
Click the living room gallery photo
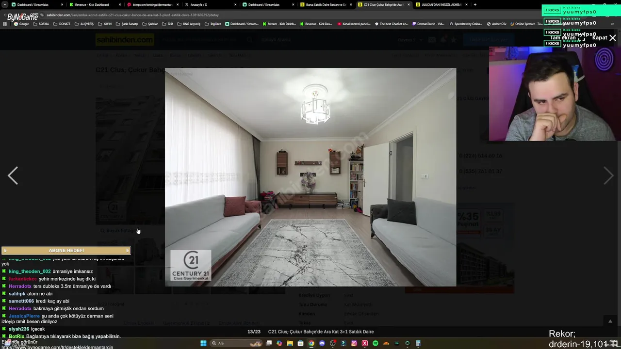[x=310, y=177]
